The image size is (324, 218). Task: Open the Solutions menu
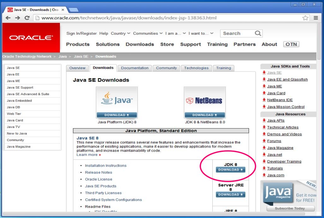tap(108, 44)
